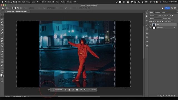Open the Opacity slider dropdown arrow

coord(172,19)
